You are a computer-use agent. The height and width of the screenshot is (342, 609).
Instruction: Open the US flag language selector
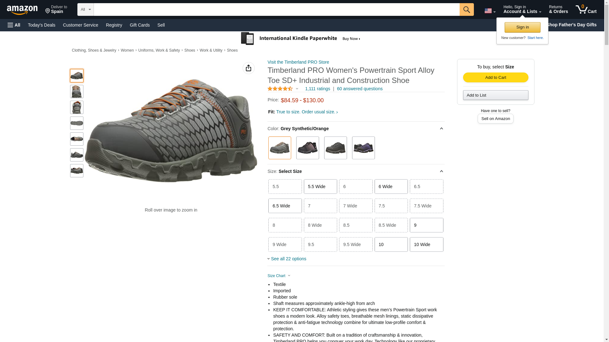[x=489, y=11]
